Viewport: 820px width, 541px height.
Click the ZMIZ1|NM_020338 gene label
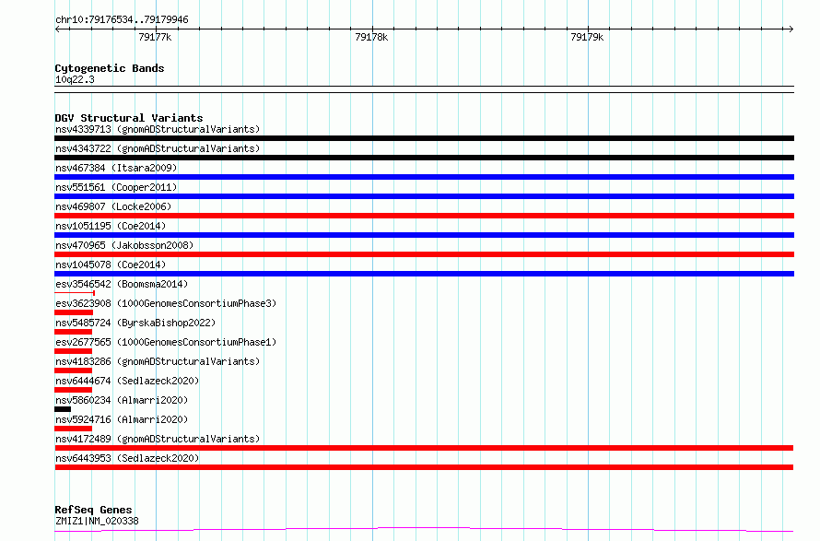[x=97, y=521]
